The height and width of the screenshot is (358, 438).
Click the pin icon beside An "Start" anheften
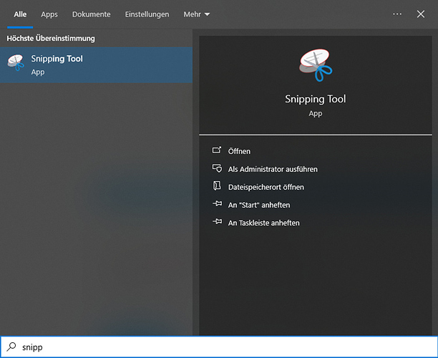(218, 203)
